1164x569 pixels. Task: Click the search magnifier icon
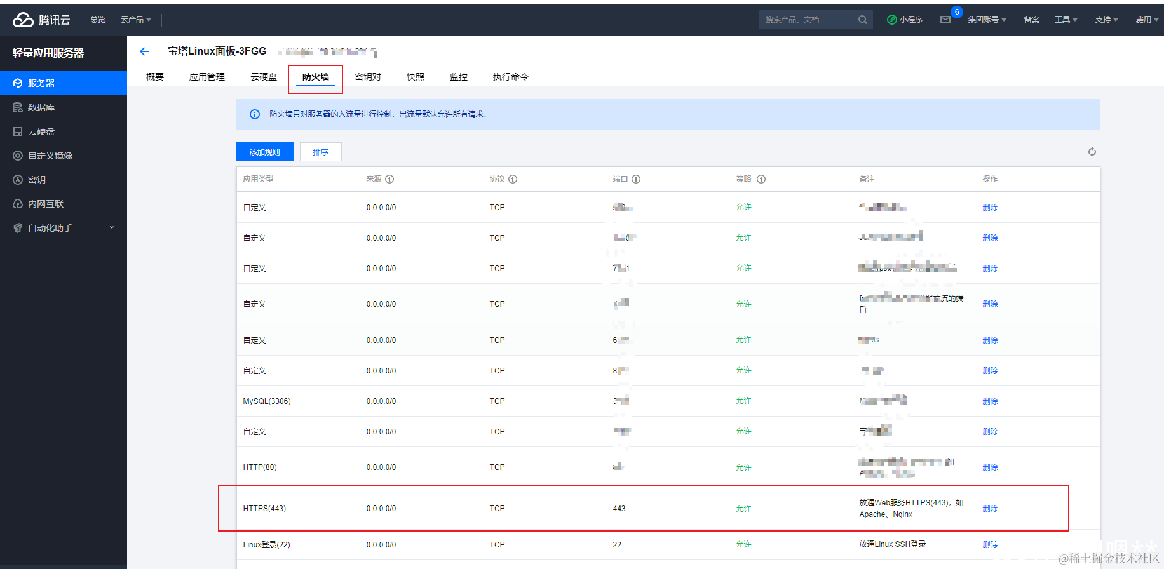(862, 20)
